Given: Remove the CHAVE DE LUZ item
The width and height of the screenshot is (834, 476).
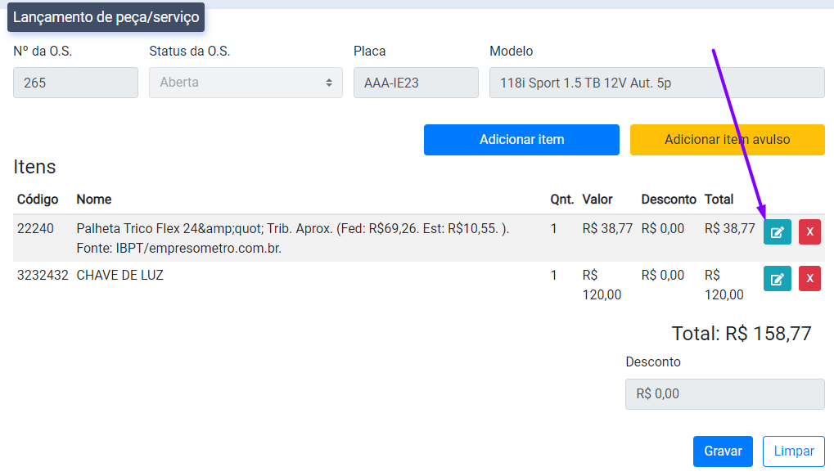Looking at the screenshot, I should pyautogui.click(x=809, y=279).
